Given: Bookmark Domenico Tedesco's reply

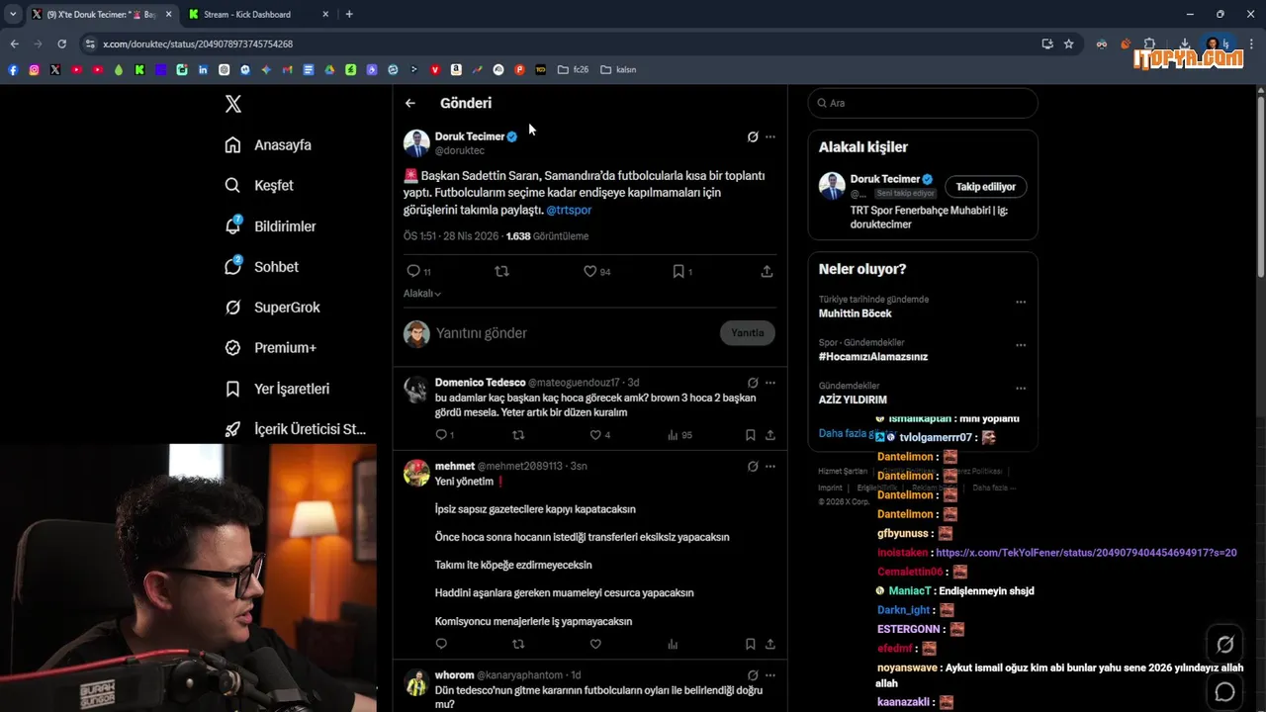Looking at the screenshot, I should [x=751, y=435].
